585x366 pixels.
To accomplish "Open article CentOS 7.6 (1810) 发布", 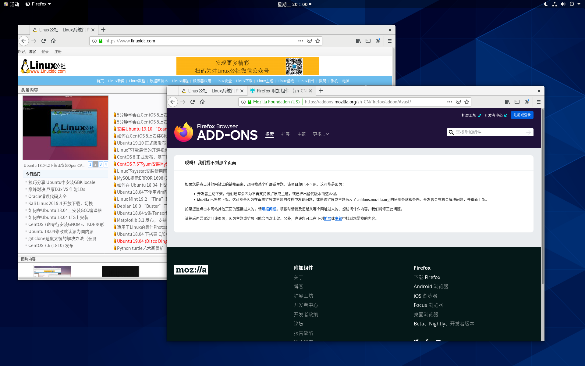I will point(51,246).
